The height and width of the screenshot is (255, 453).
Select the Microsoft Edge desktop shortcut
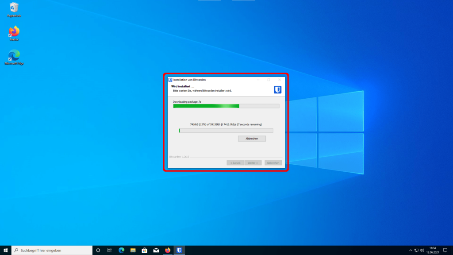click(x=14, y=57)
